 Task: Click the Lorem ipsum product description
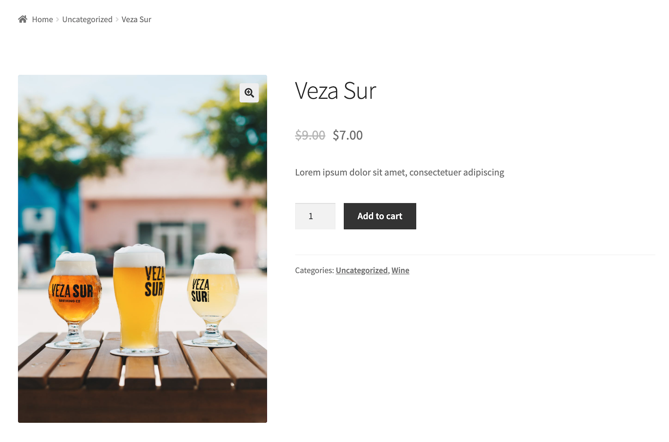tap(399, 172)
